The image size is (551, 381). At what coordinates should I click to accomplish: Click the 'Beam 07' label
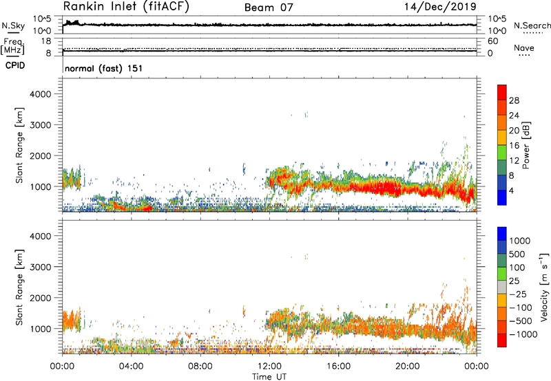pyautogui.click(x=269, y=8)
